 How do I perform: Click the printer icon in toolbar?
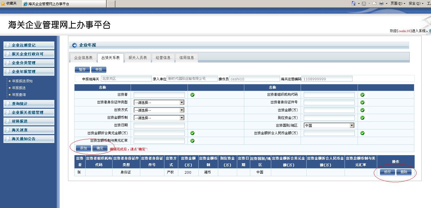[x=381, y=3]
